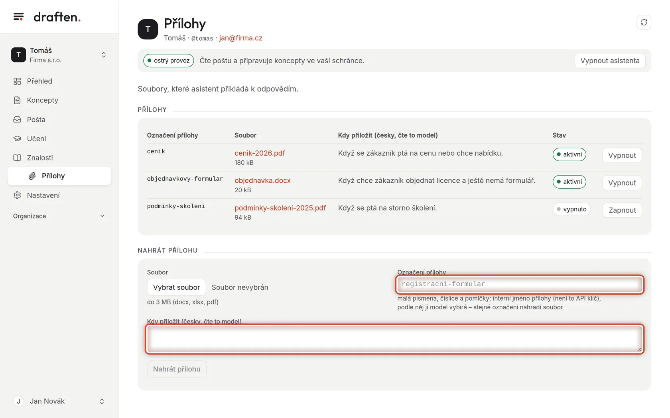Click the Vypnout asistenta button
670x418 pixels.
click(610, 61)
